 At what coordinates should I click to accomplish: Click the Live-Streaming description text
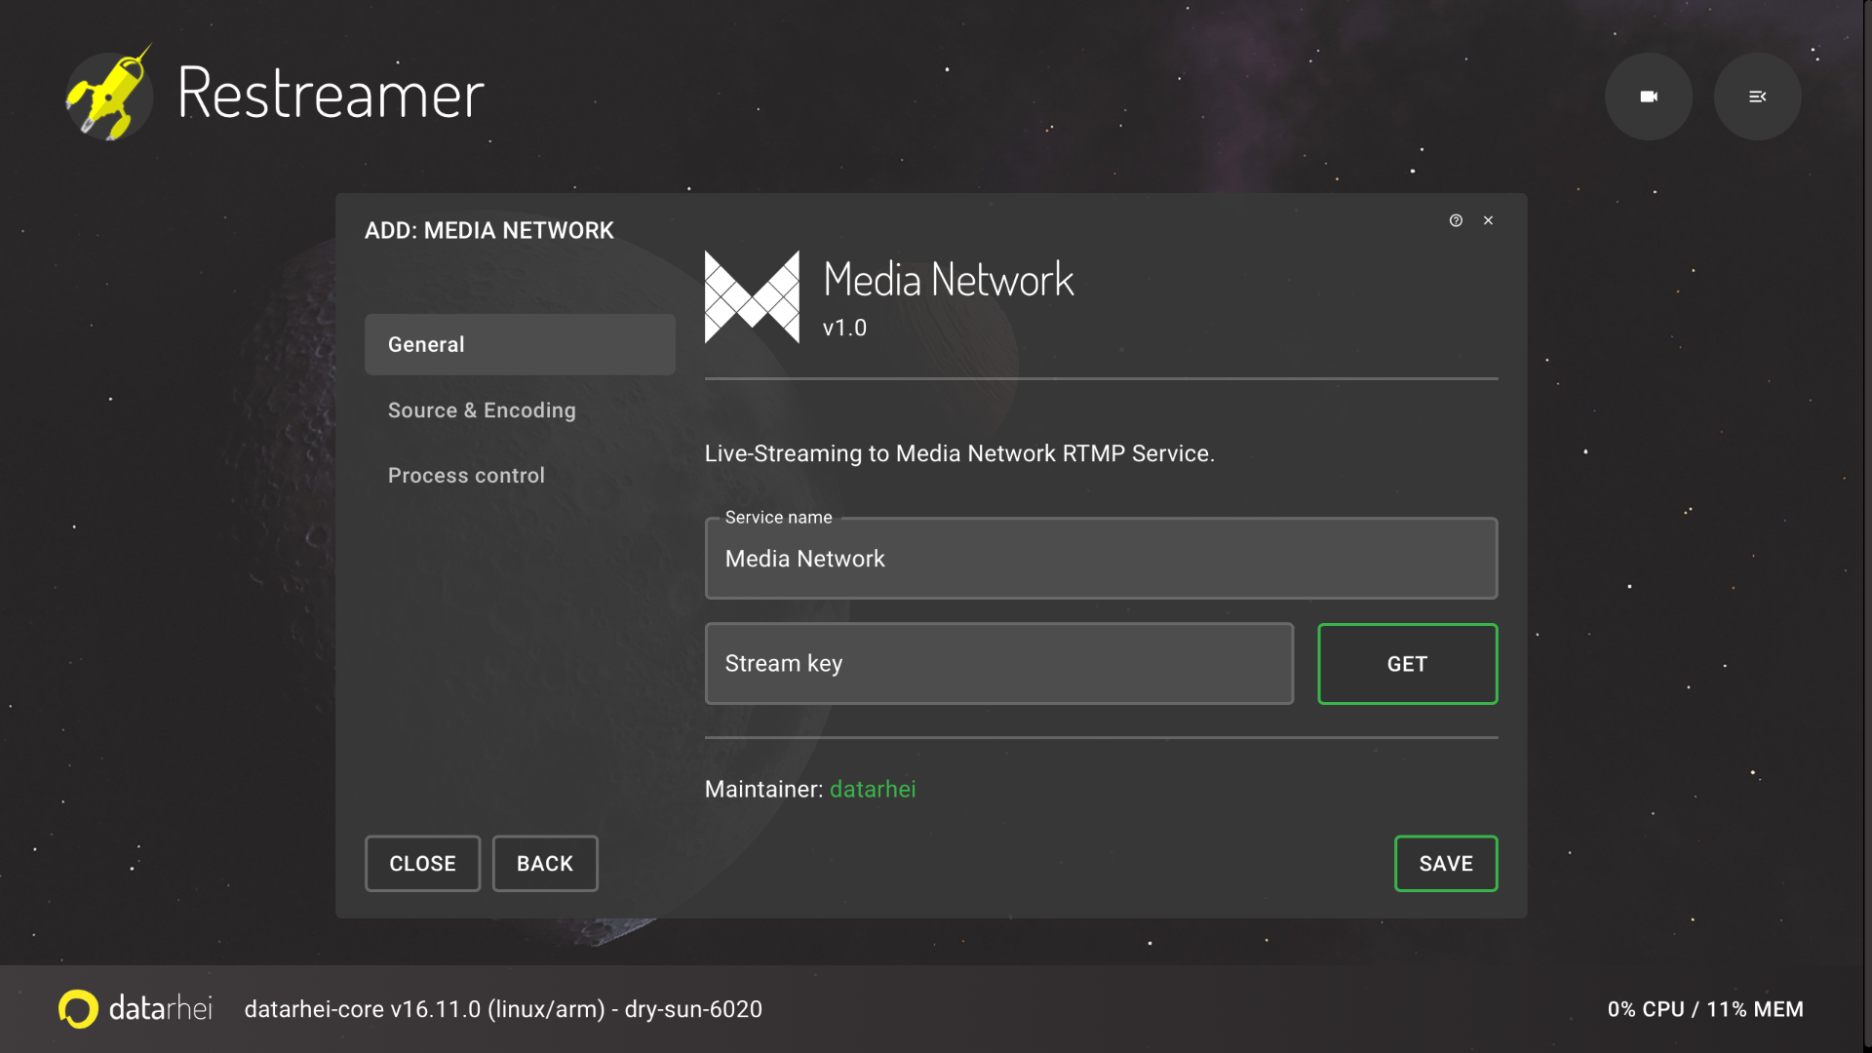tap(959, 453)
